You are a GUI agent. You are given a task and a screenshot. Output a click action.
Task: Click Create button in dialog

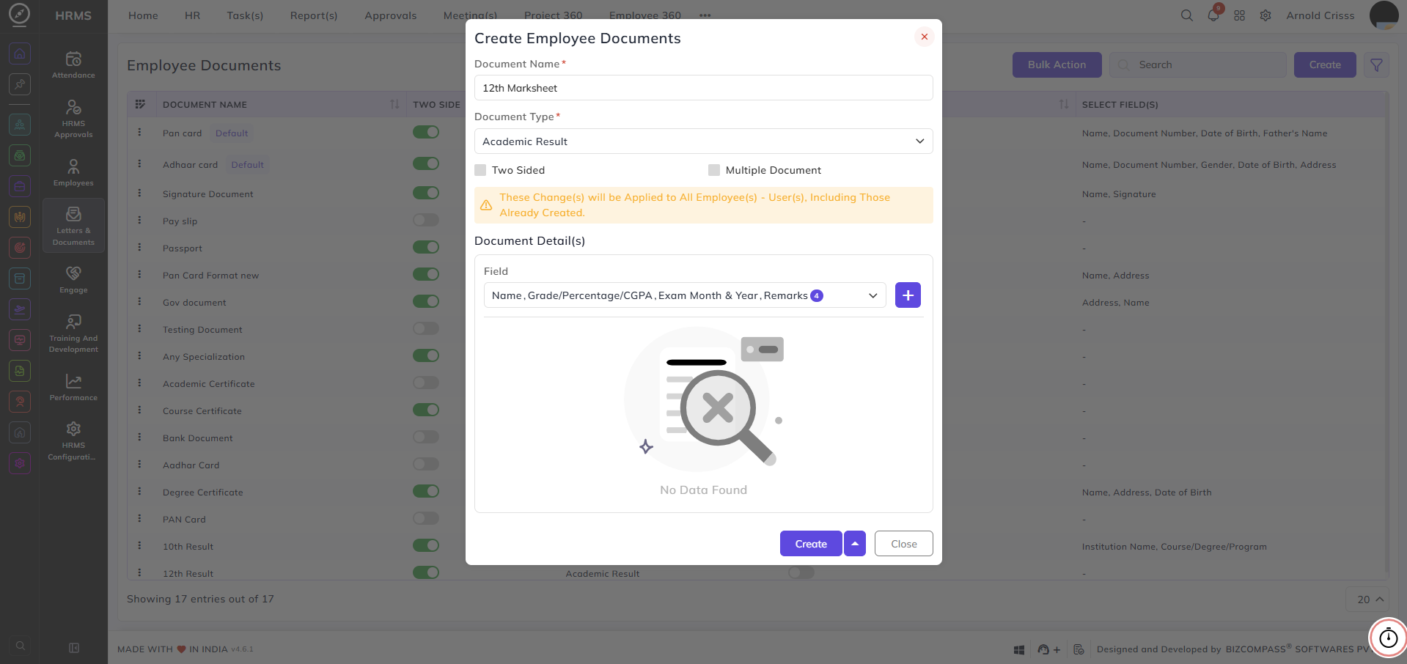(811, 544)
